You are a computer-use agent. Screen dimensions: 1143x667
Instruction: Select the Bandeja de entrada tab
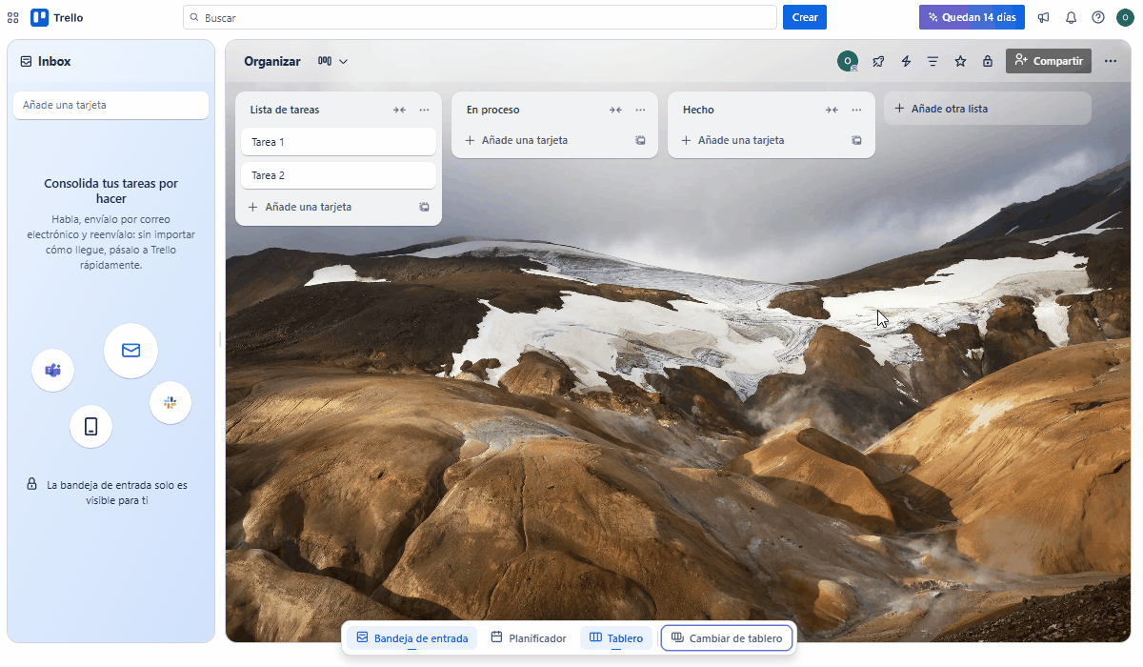click(x=412, y=638)
